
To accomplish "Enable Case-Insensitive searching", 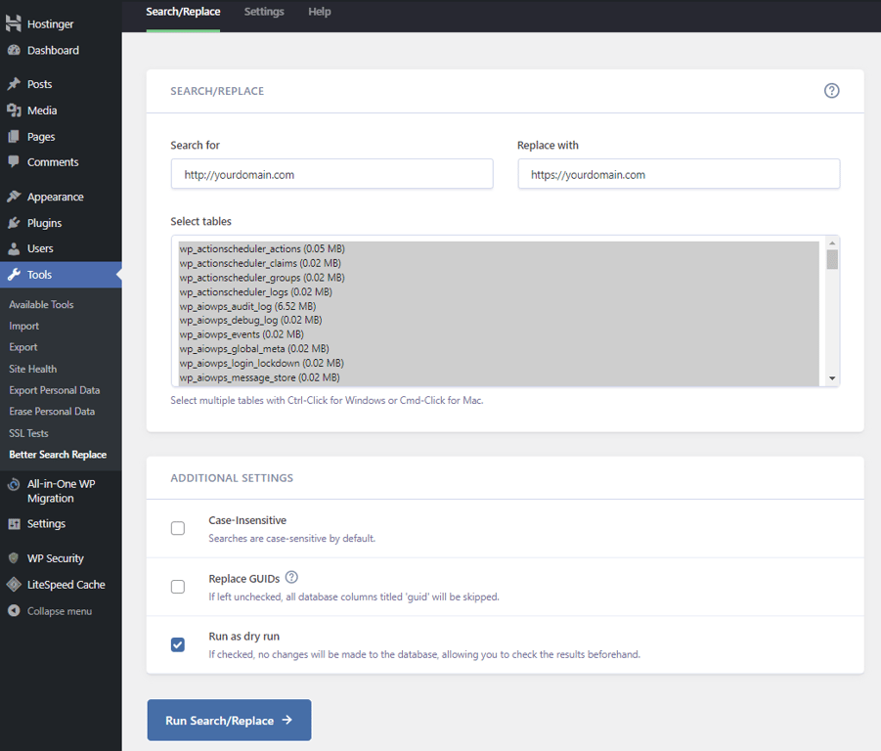I will 177,527.
